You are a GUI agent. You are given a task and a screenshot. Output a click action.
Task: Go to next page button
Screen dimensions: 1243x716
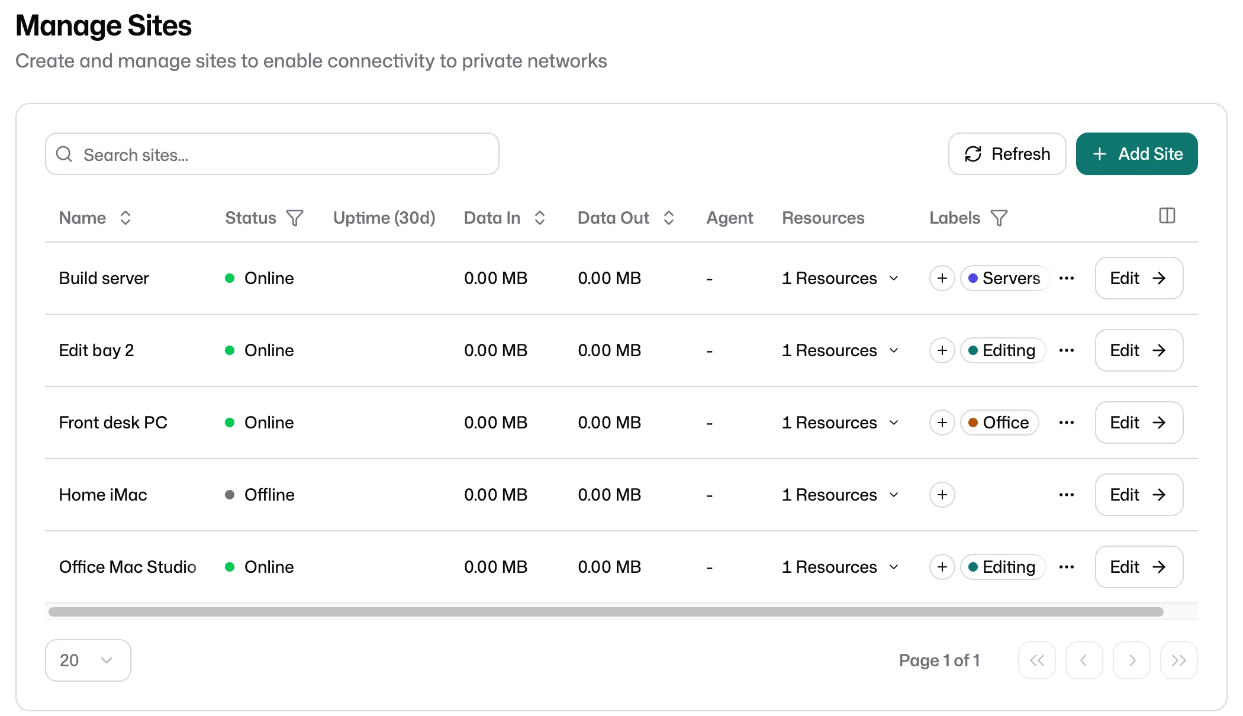(1132, 660)
